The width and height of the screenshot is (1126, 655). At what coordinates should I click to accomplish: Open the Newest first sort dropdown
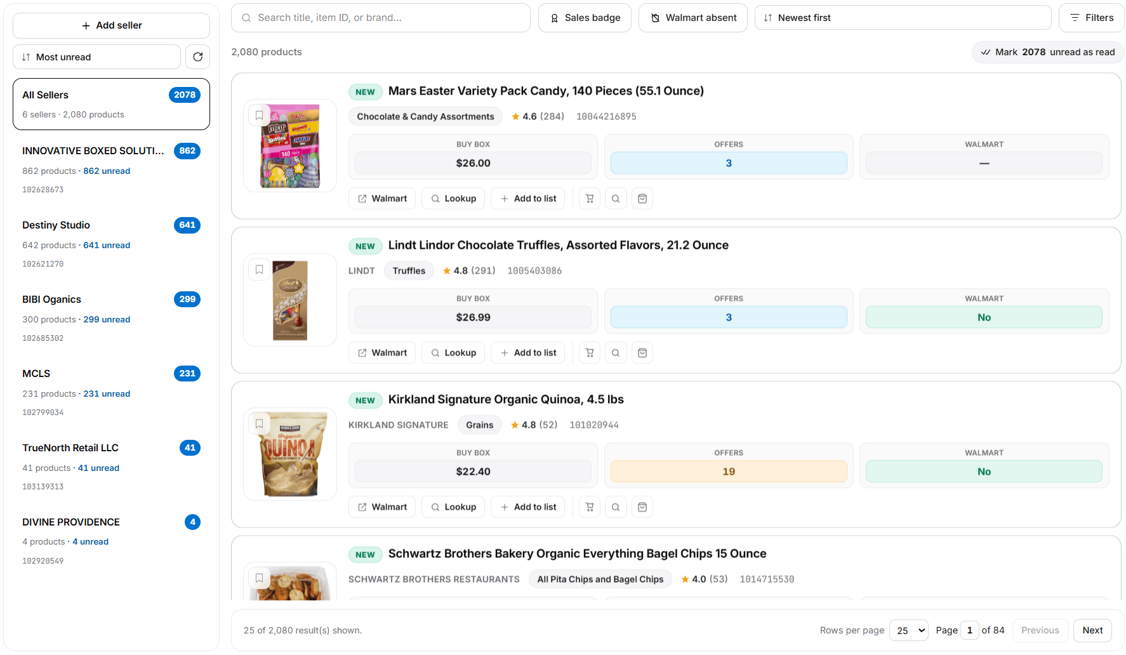pos(903,18)
